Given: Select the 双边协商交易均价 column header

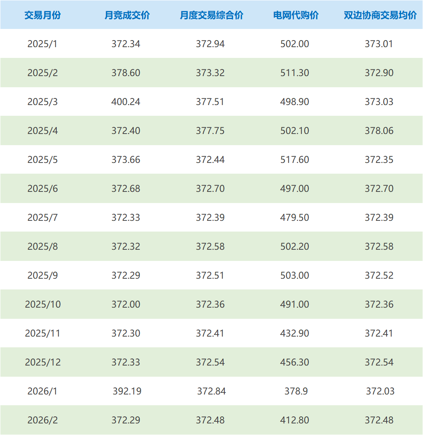Looking at the screenshot, I should [x=380, y=15].
